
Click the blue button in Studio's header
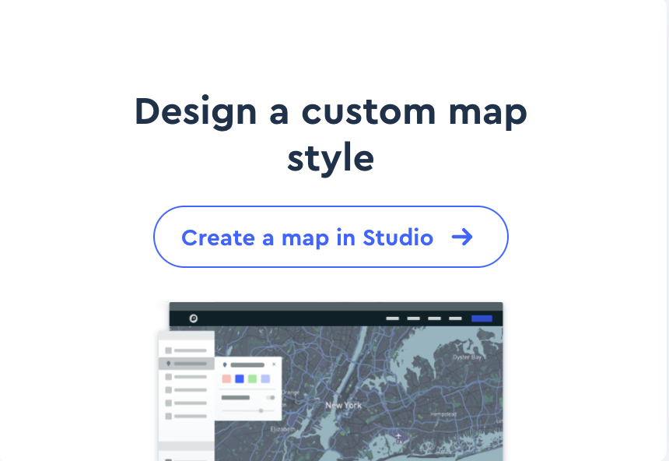[x=482, y=318]
